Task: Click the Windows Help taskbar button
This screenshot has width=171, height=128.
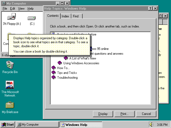Action: 81,125
